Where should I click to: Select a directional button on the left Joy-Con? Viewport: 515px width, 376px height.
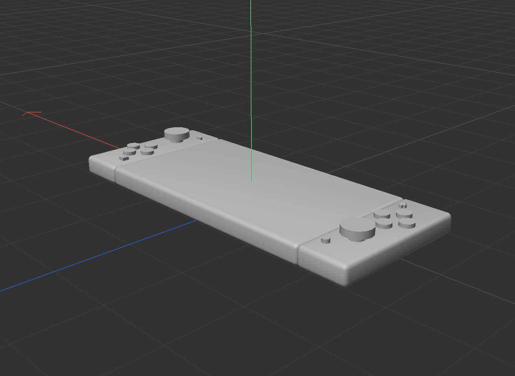pos(133,145)
